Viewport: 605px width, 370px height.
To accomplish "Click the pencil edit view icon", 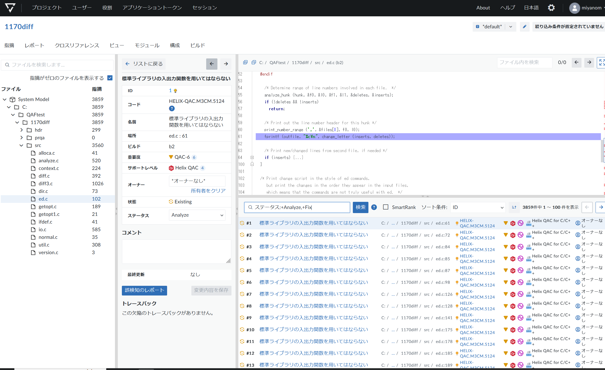I will coord(525,27).
